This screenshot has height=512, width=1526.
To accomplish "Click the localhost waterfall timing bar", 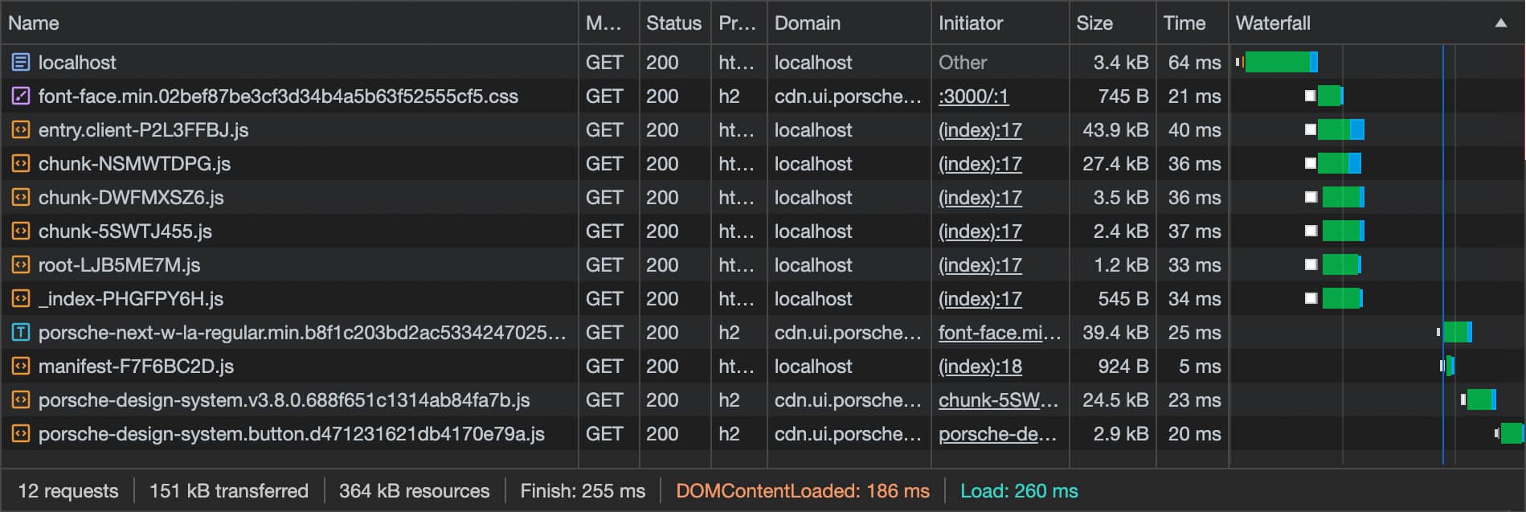I will pos(1277,62).
